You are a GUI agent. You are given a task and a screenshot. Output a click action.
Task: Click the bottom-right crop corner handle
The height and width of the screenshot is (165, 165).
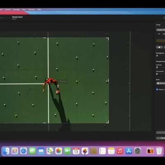108,122
